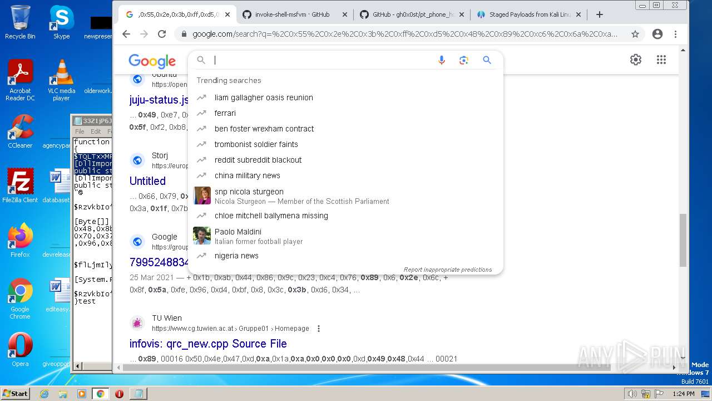
Task: Open Chrome's three-dot menu
Action: 676,34
